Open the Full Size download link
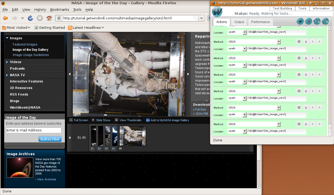Screen dimensions: 334x195 coord(201,110)
